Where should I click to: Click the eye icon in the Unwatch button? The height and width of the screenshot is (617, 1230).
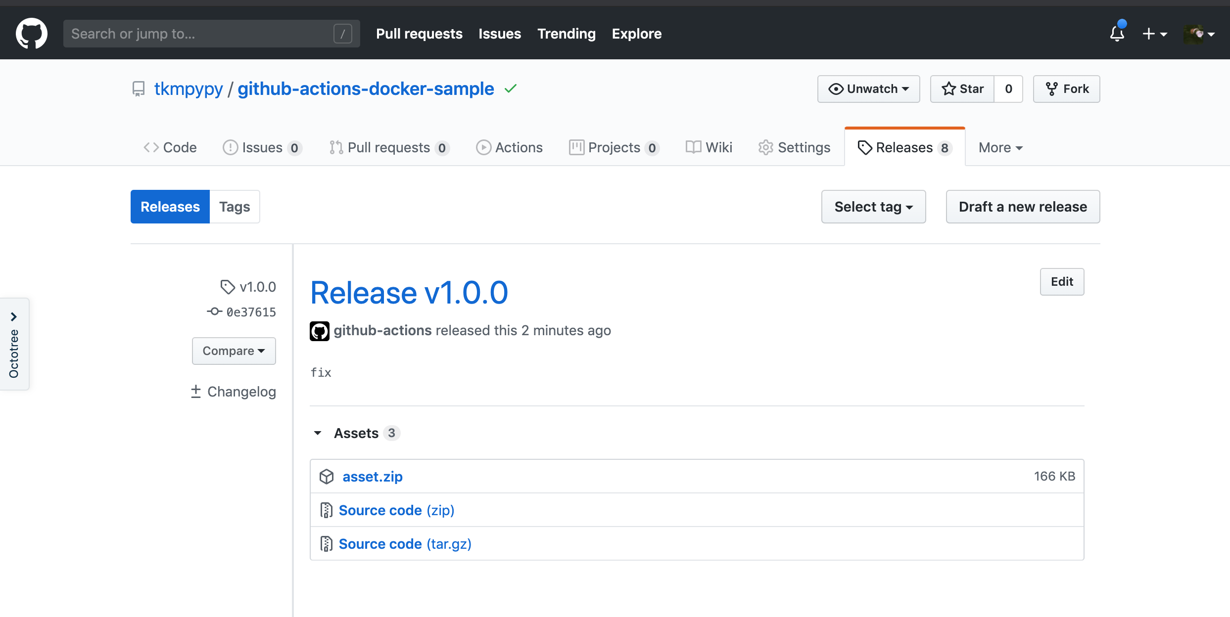click(836, 89)
